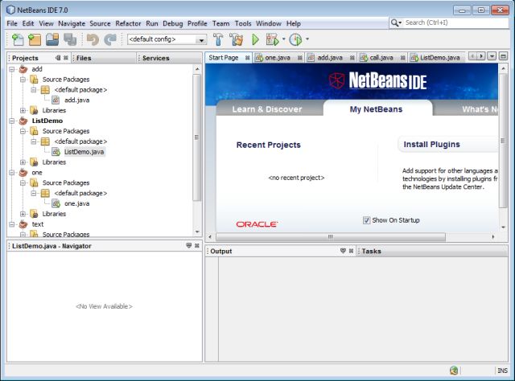The width and height of the screenshot is (515, 381).
Task: Click the Open Project toolbar icon
Action: [52, 39]
